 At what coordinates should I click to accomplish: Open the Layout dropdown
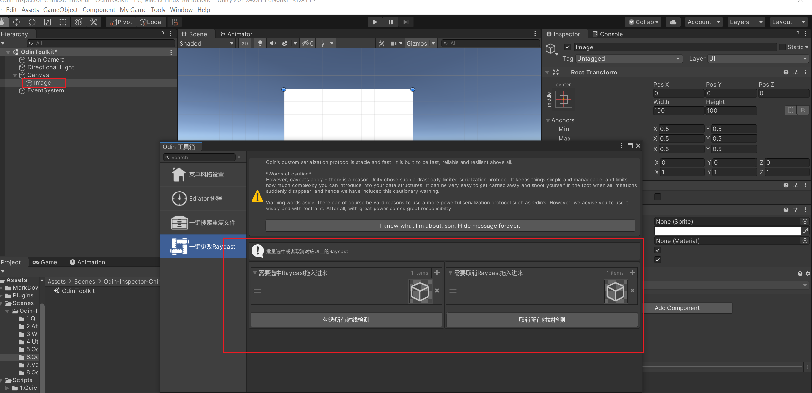(x=789, y=22)
